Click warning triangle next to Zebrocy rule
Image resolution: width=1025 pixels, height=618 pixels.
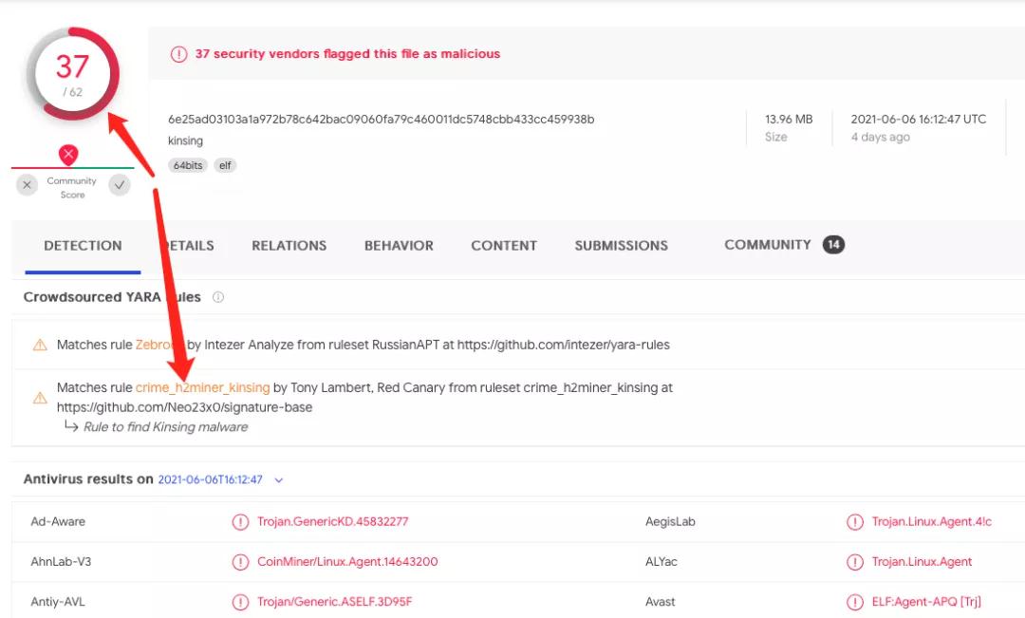coord(40,346)
